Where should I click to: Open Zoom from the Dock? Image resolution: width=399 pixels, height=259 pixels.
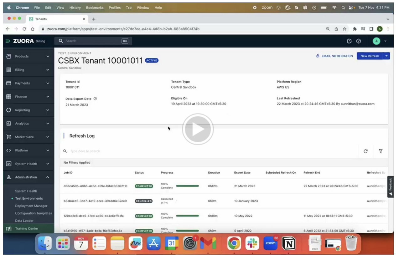pos(270,243)
